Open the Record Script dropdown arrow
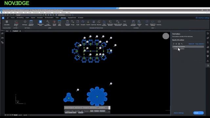210x118 pixels. coord(16,27)
